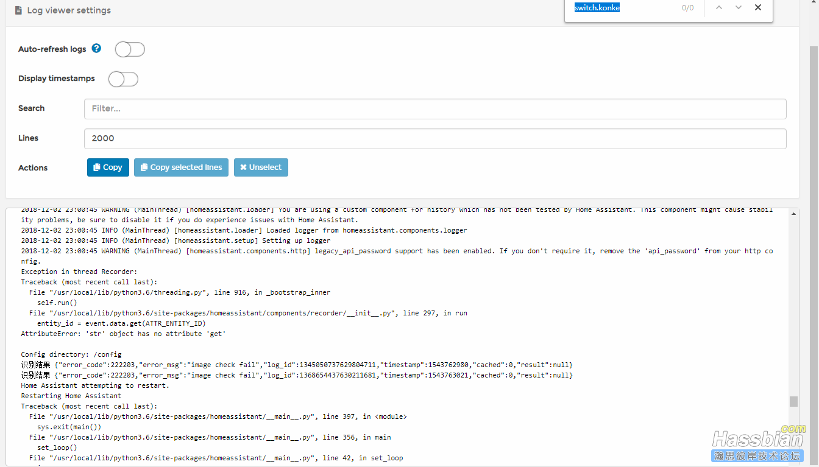Select the threading.py line 916 traceback line
The image size is (819, 467).
[180, 292]
